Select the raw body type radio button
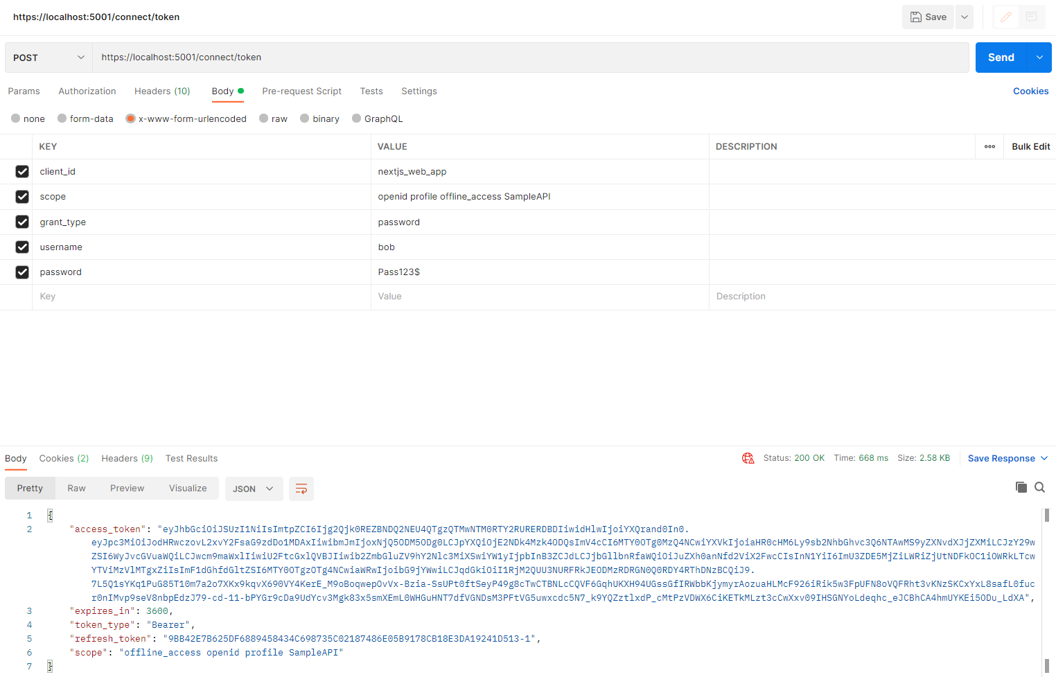The height and width of the screenshot is (677, 1056). click(264, 118)
